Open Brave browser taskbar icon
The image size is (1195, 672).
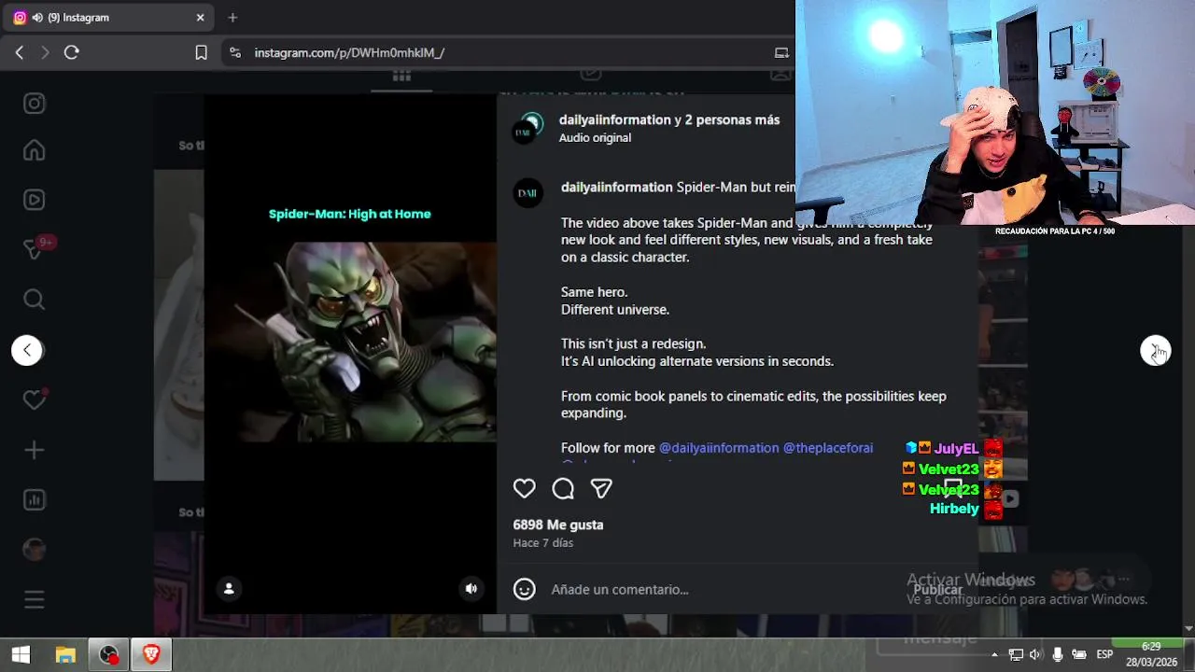point(151,655)
